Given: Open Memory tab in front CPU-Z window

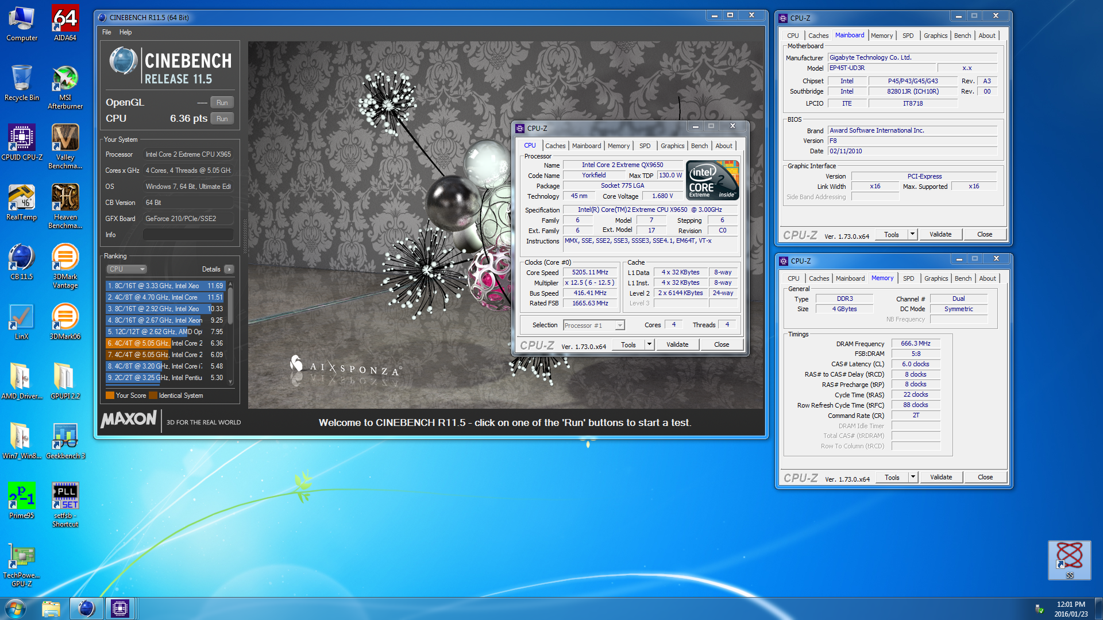Looking at the screenshot, I should tap(619, 146).
